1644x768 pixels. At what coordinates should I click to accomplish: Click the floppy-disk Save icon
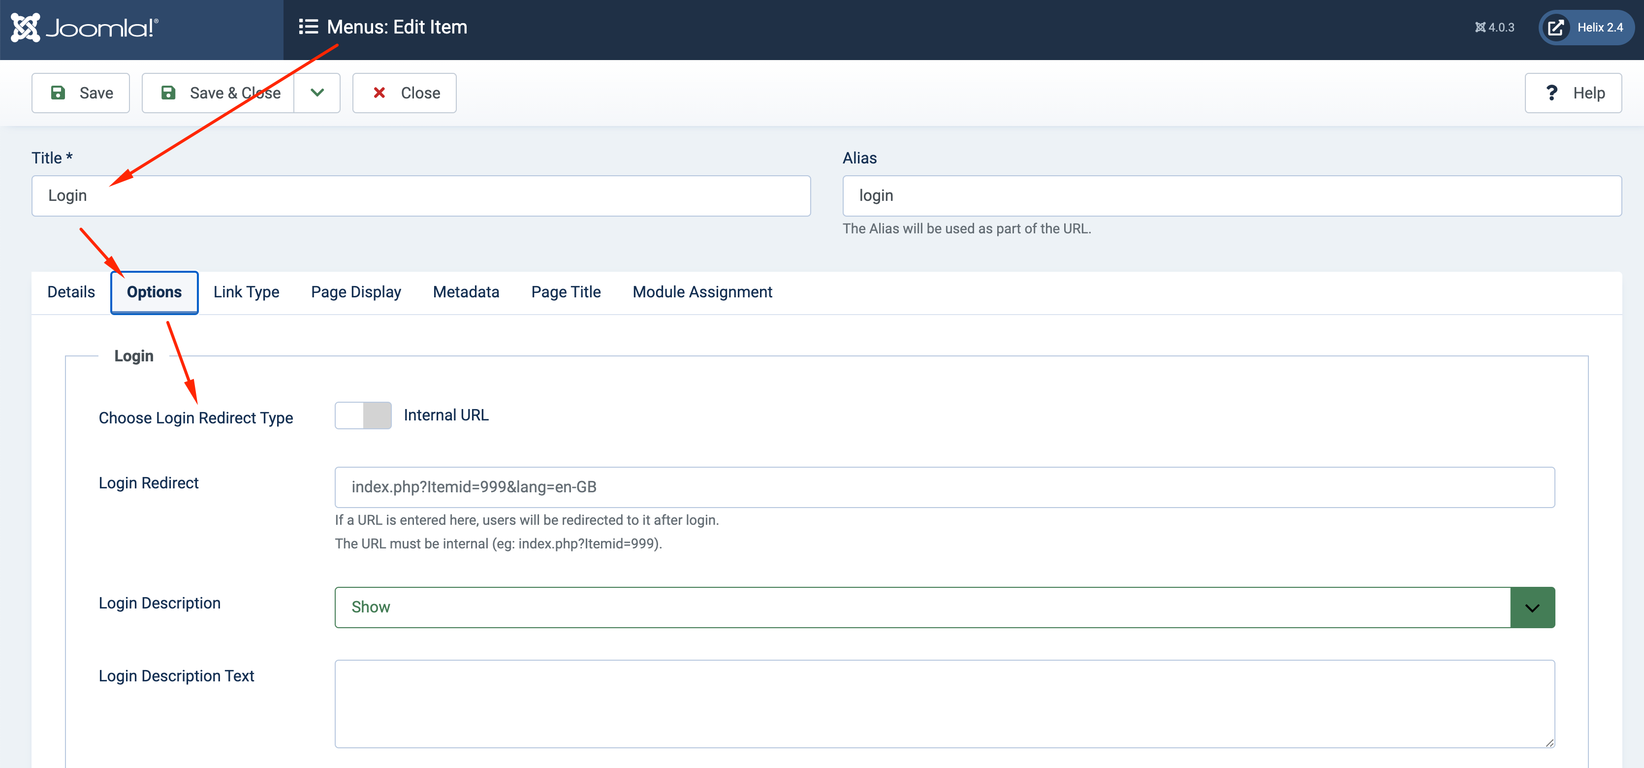pos(58,93)
